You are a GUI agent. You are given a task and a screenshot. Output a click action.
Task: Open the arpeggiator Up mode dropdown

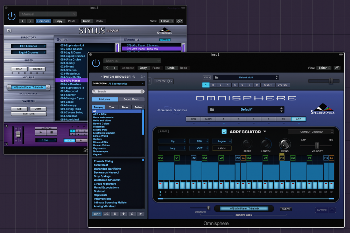coord(172,141)
